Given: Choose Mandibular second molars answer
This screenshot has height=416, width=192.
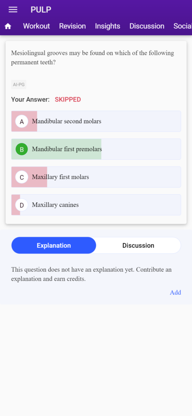Looking at the screenshot, I should coord(96,121).
